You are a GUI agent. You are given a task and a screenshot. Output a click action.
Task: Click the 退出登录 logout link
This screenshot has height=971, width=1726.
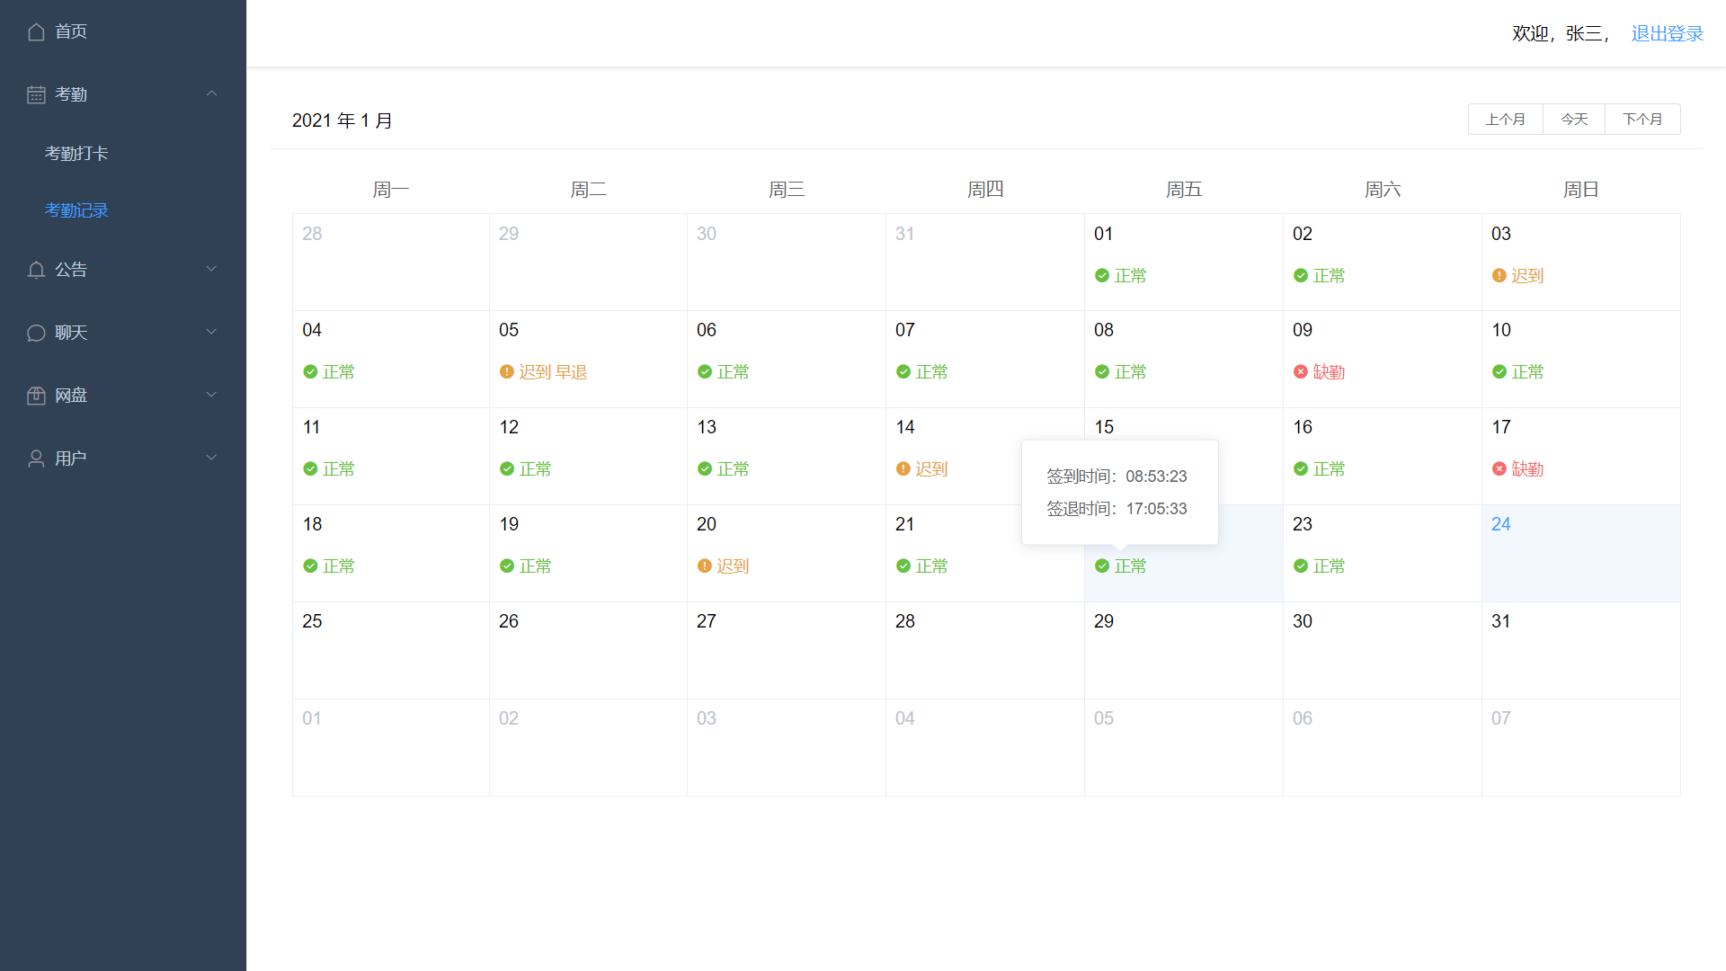point(1667,34)
